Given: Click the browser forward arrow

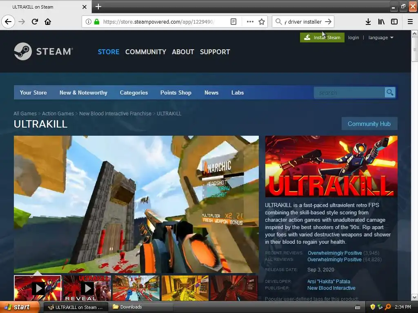Looking at the screenshot, I should (22, 22).
